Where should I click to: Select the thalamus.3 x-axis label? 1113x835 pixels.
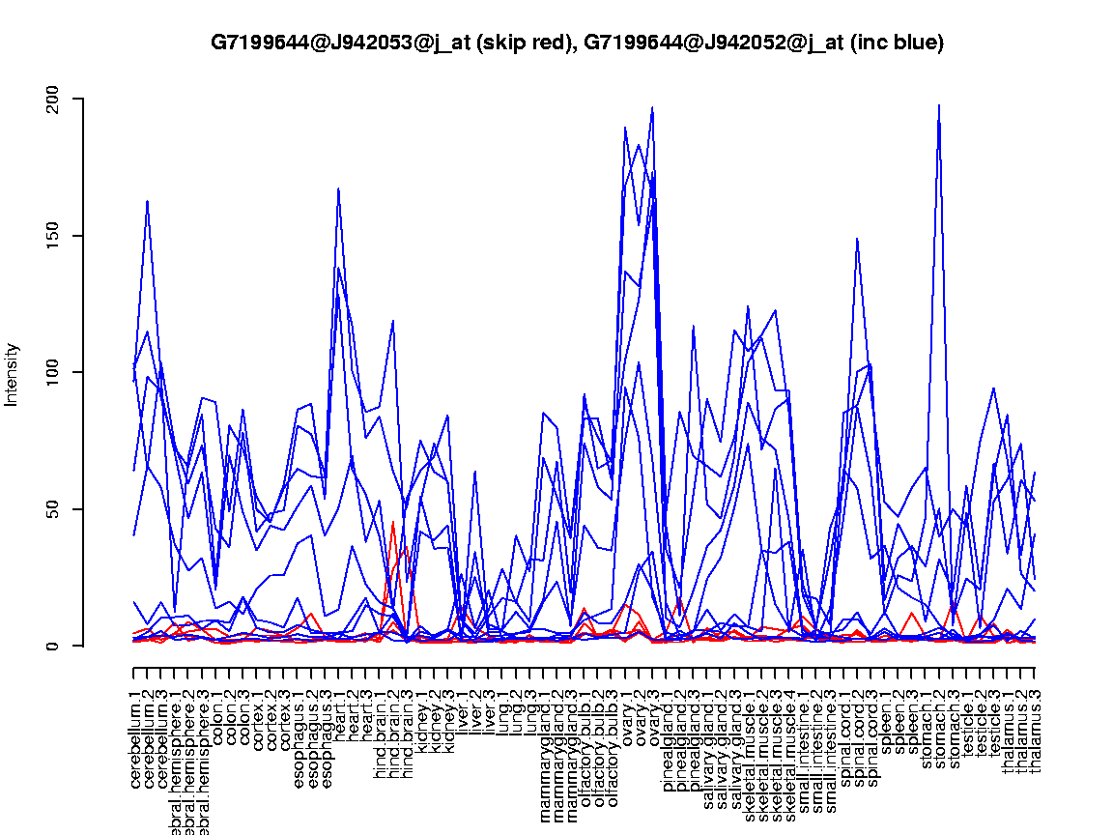pyautogui.click(x=1035, y=726)
